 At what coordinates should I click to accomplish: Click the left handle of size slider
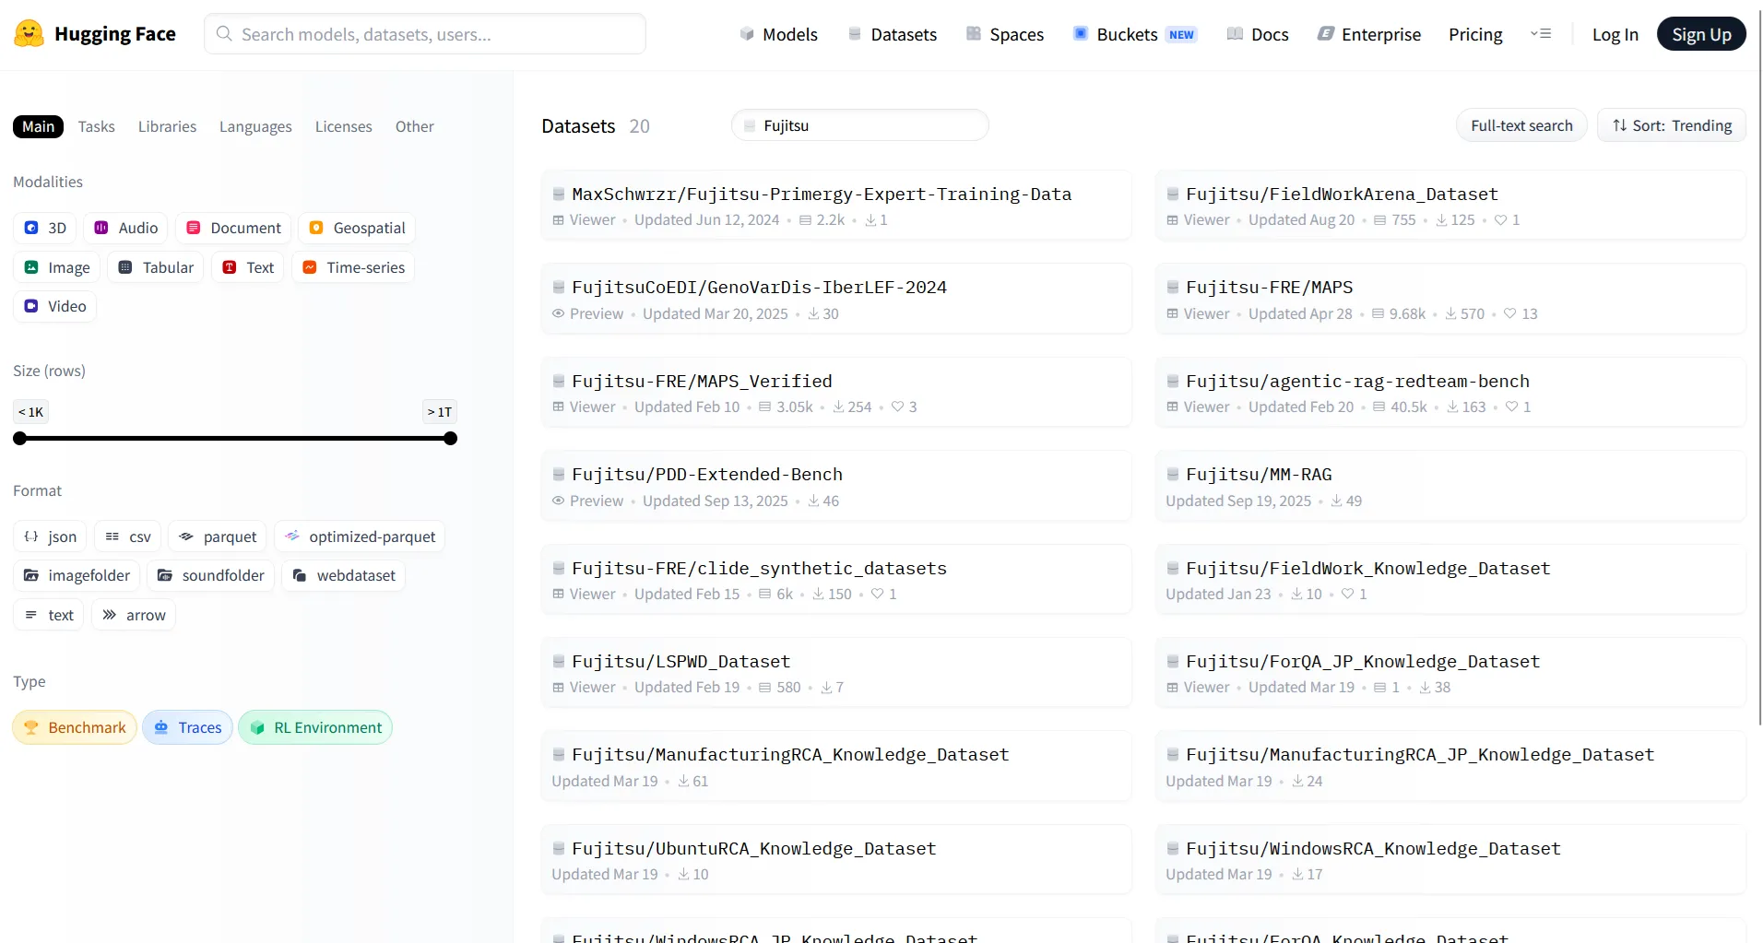(x=20, y=439)
